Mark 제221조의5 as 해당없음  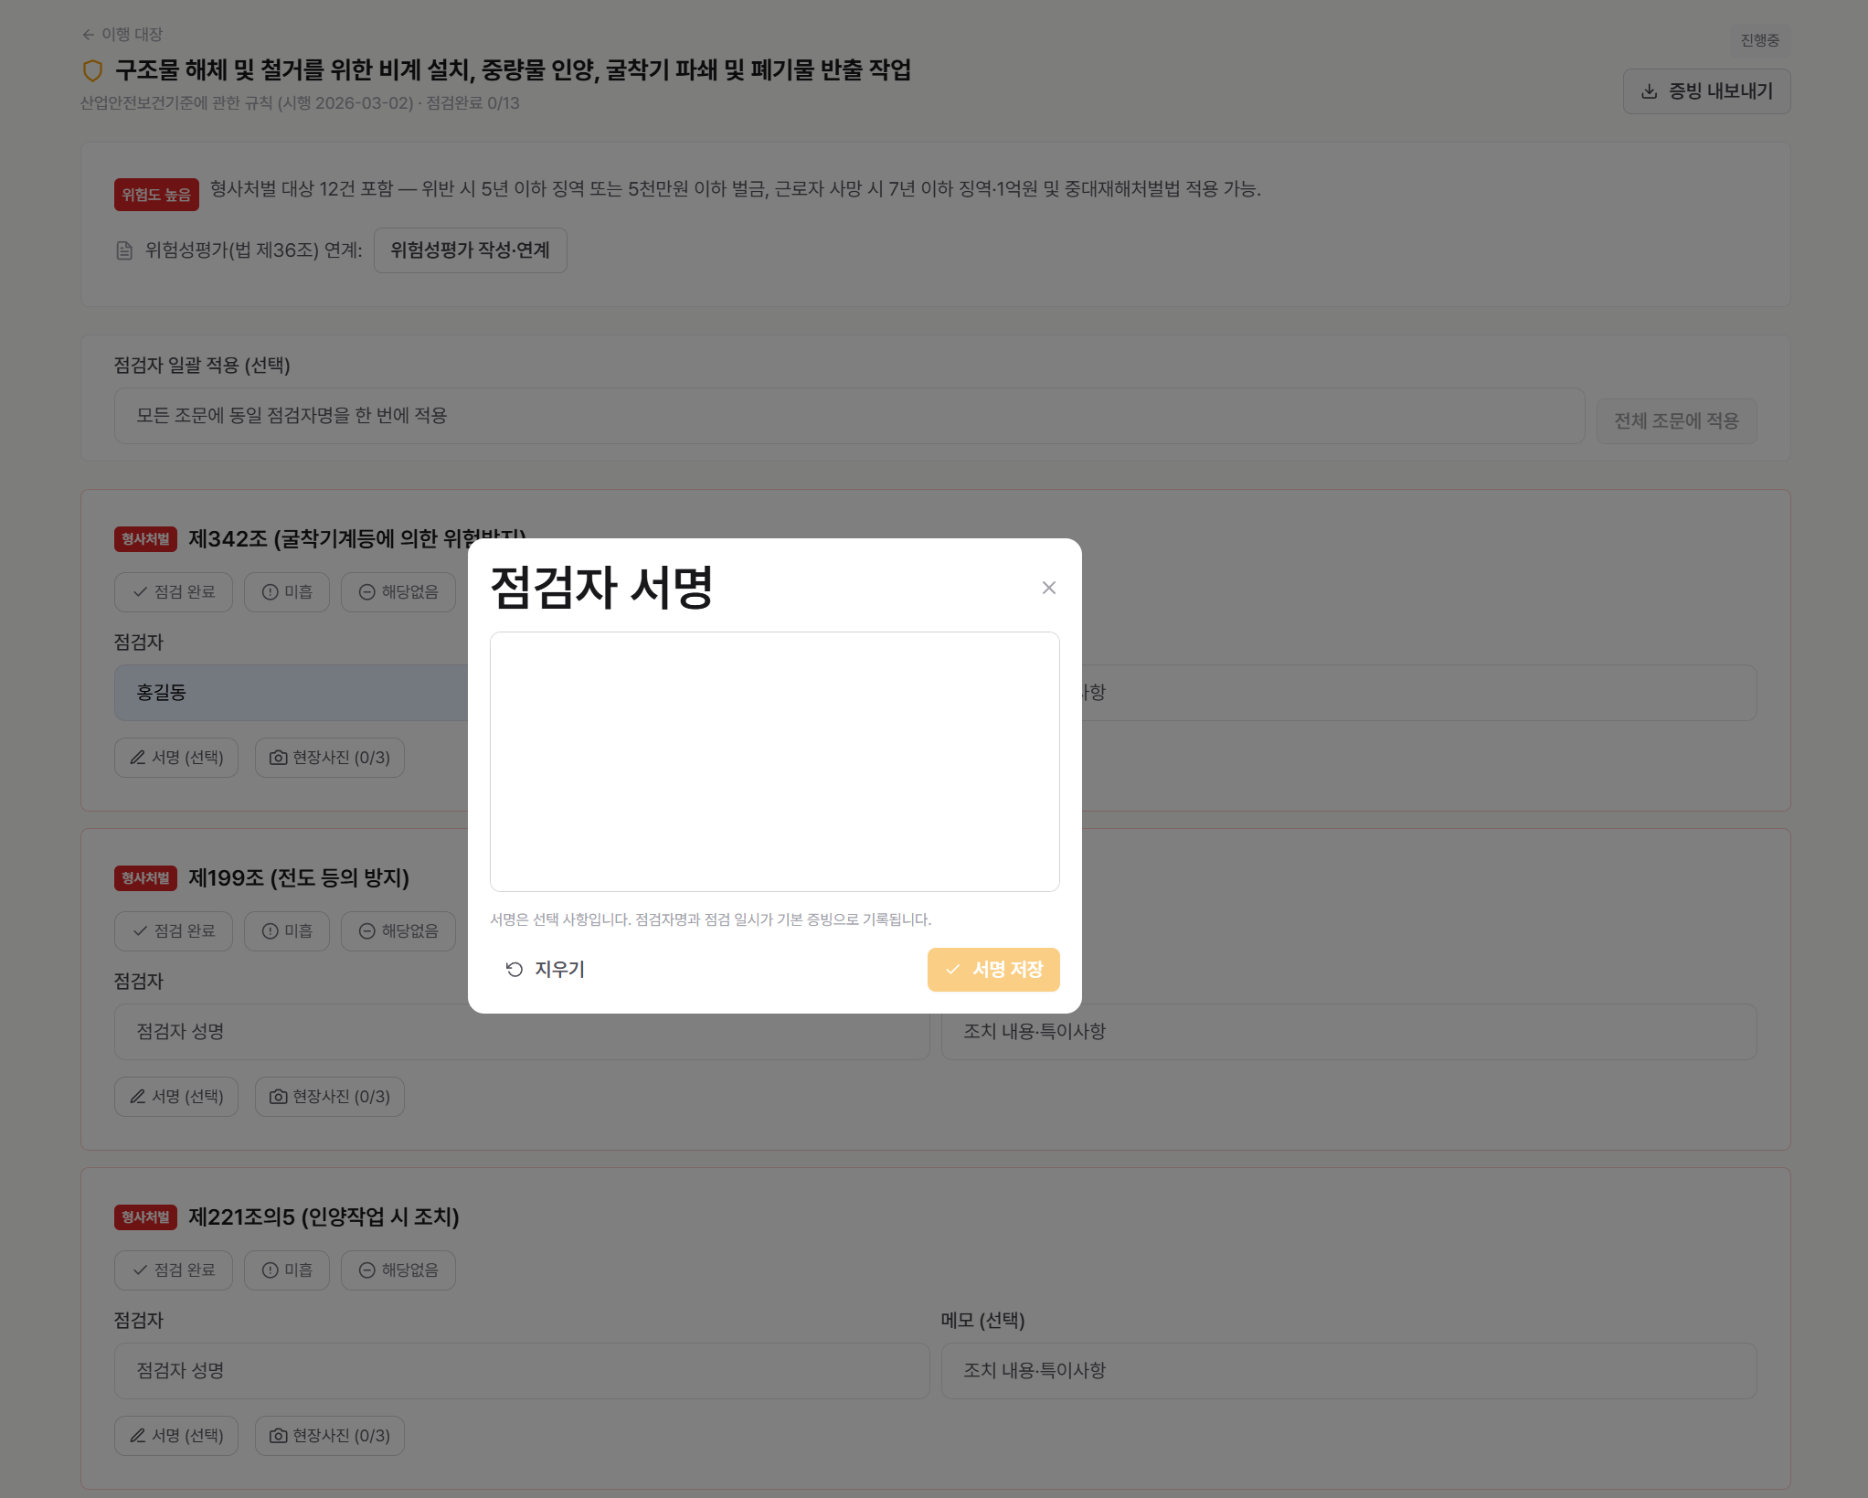pos(398,1270)
